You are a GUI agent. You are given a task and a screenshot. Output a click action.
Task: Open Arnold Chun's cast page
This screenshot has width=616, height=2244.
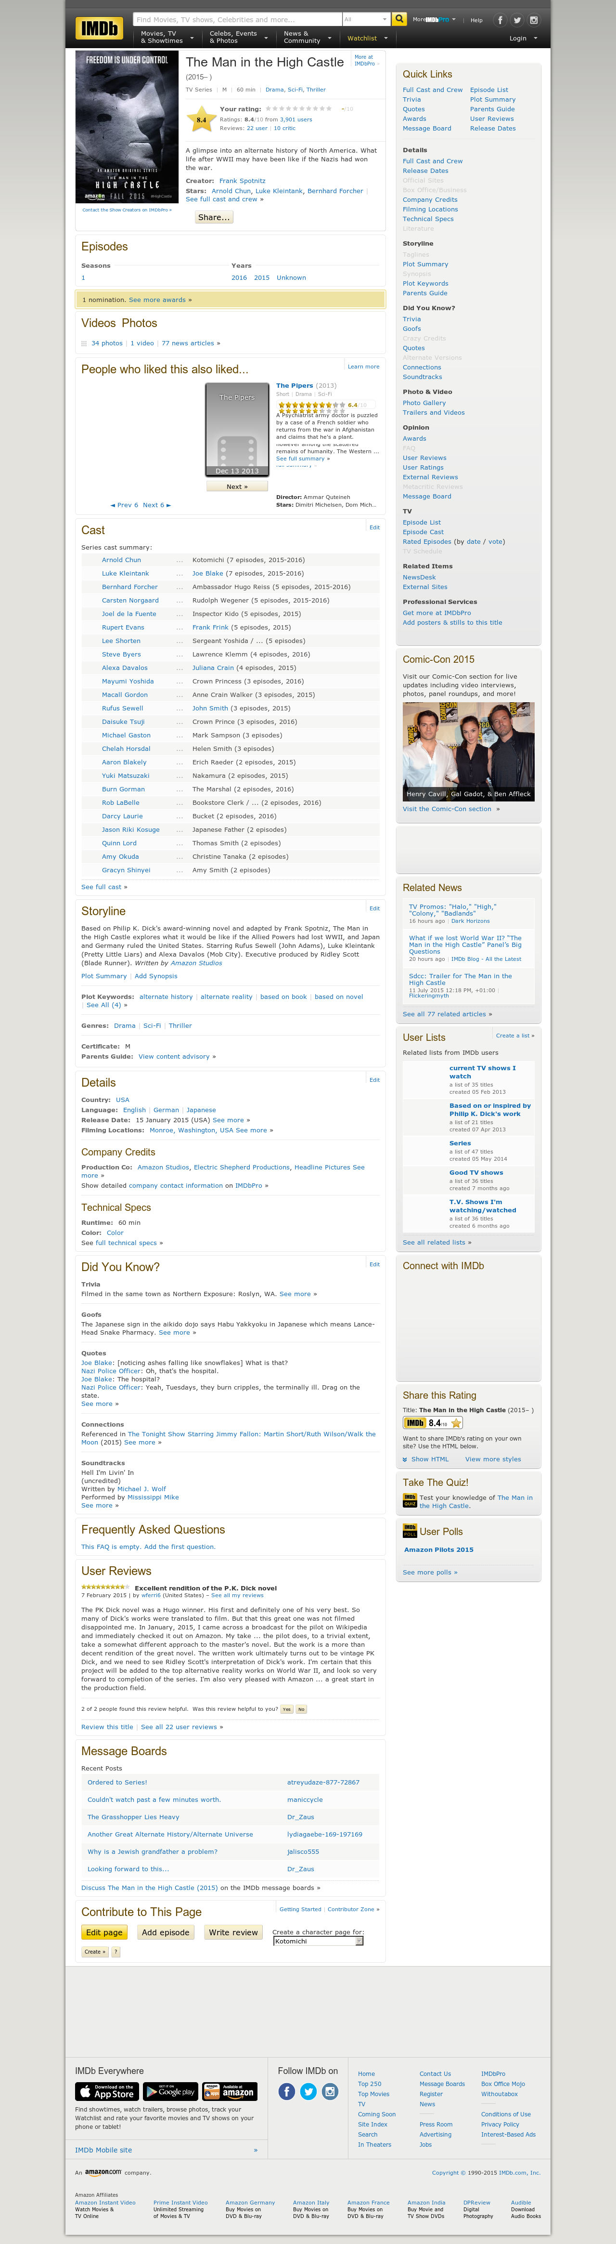point(121,560)
